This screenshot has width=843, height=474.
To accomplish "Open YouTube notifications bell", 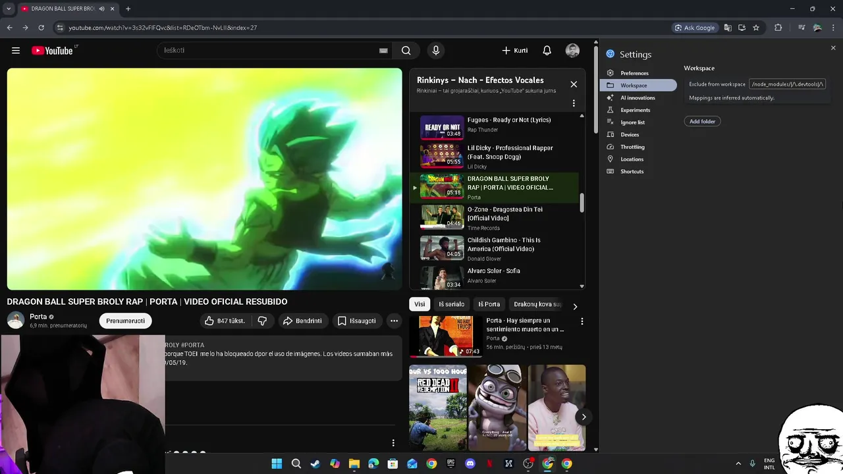I will pos(547,51).
